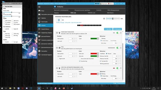Screen dimensions: 161x90
Task: Open File Explorer from the taskbar
Action: 10,88
